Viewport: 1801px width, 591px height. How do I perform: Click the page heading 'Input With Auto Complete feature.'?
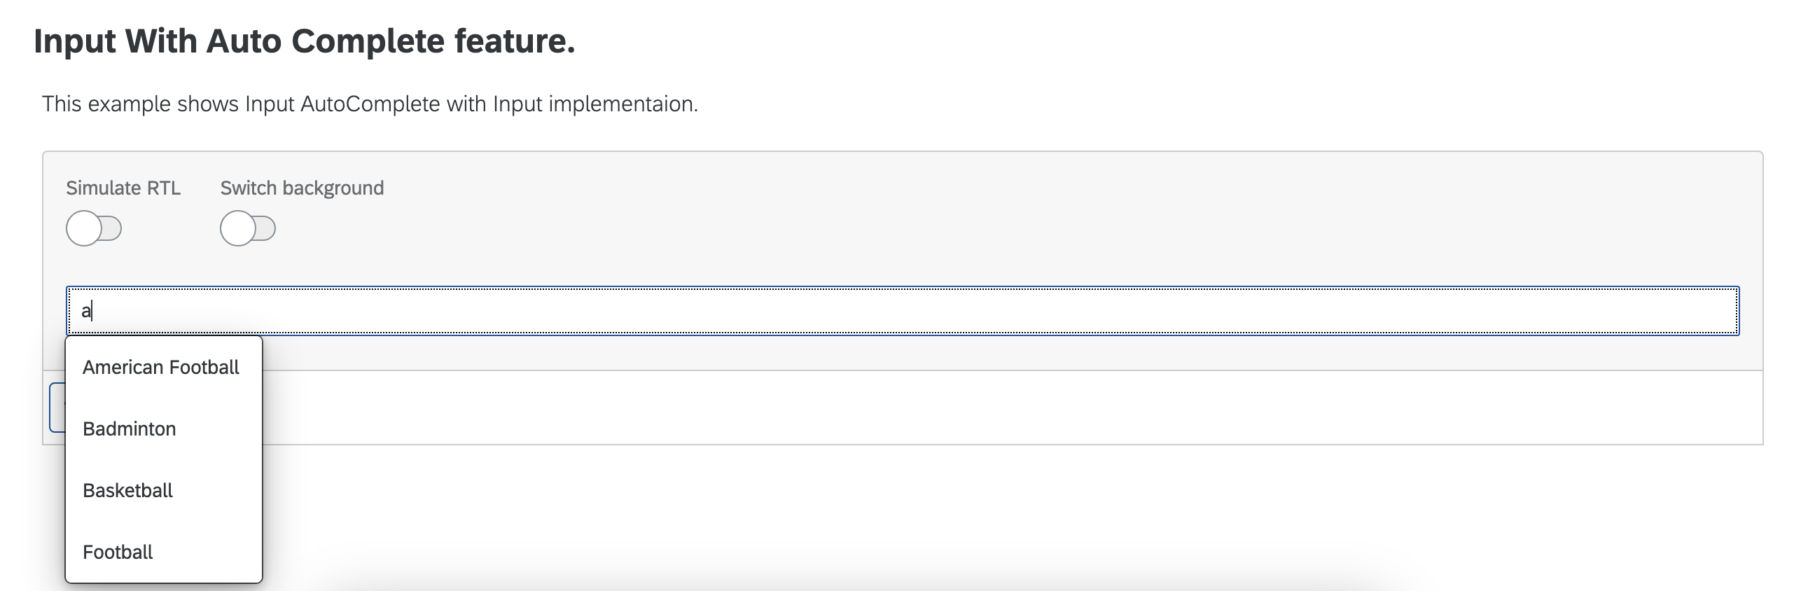[x=305, y=41]
